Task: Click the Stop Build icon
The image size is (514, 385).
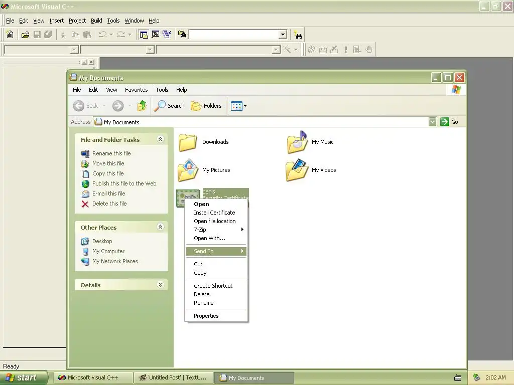Action: click(x=334, y=50)
